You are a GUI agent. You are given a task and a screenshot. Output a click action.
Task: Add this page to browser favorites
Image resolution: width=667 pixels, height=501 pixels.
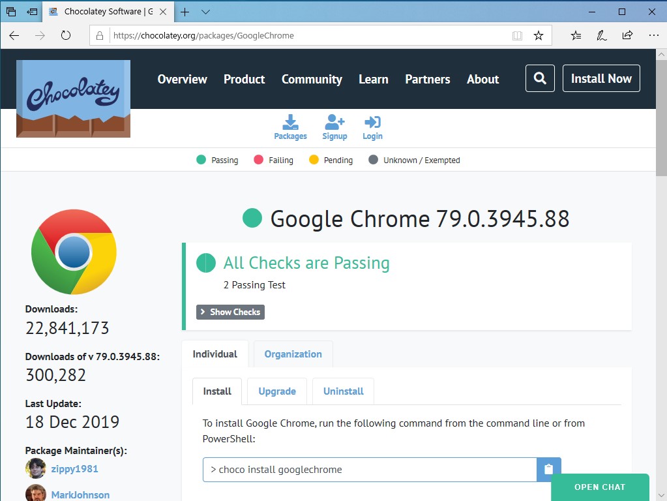pyautogui.click(x=539, y=36)
